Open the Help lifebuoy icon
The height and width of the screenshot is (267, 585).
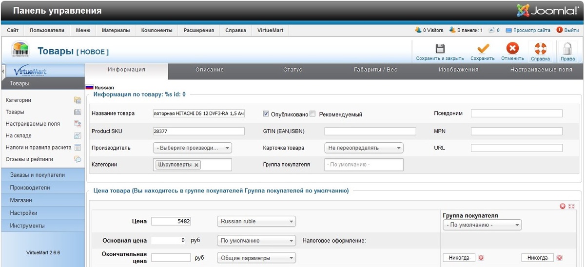[x=540, y=49]
